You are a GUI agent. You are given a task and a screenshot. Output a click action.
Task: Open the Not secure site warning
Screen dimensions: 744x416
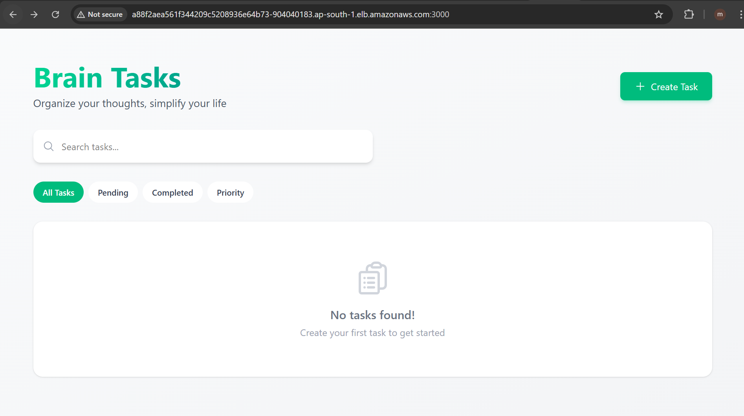click(x=100, y=15)
